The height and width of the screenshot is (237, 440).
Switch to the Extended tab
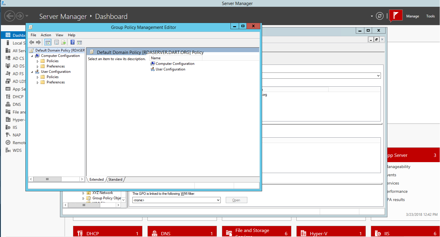(x=97, y=180)
